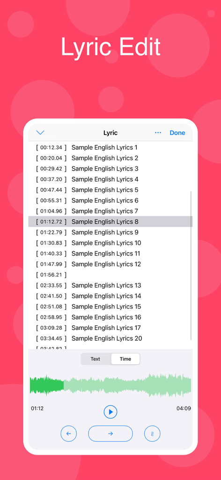Select highlighted line Sample English Lyrics 8
Viewport: 221px width, 480px height.
tap(110, 222)
